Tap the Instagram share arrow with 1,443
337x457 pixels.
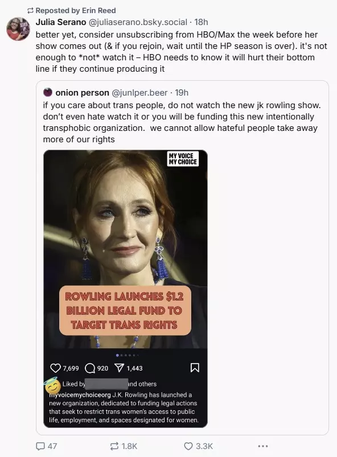(119, 368)
